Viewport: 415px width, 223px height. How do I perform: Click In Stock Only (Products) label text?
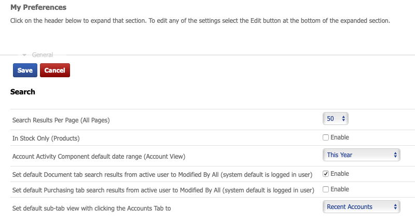point(46,138)
